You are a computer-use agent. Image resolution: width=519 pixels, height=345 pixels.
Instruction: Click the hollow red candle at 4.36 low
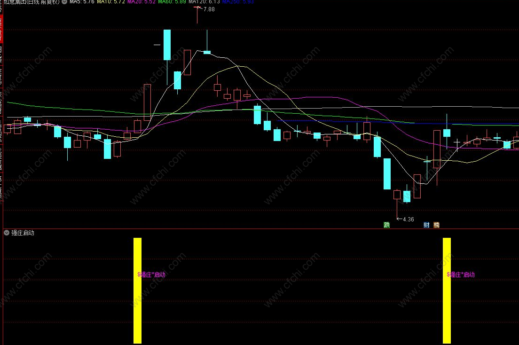point(397,195)
